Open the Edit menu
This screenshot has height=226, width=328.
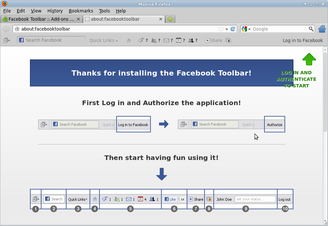click(x=21, y=11)
